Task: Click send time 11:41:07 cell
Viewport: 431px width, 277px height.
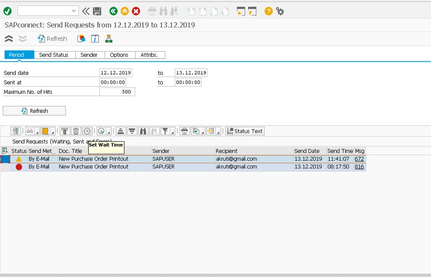Action: pyautogui.click(x=340, y=159)
